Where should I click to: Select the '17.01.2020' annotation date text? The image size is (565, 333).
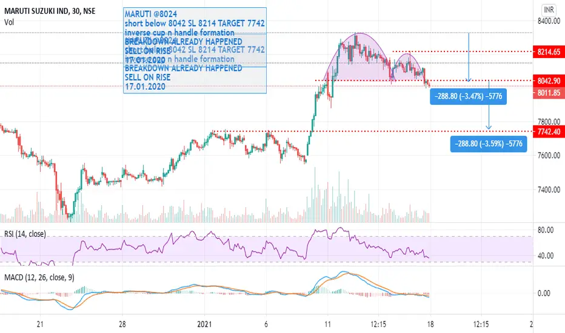click(x=145, y=87)
